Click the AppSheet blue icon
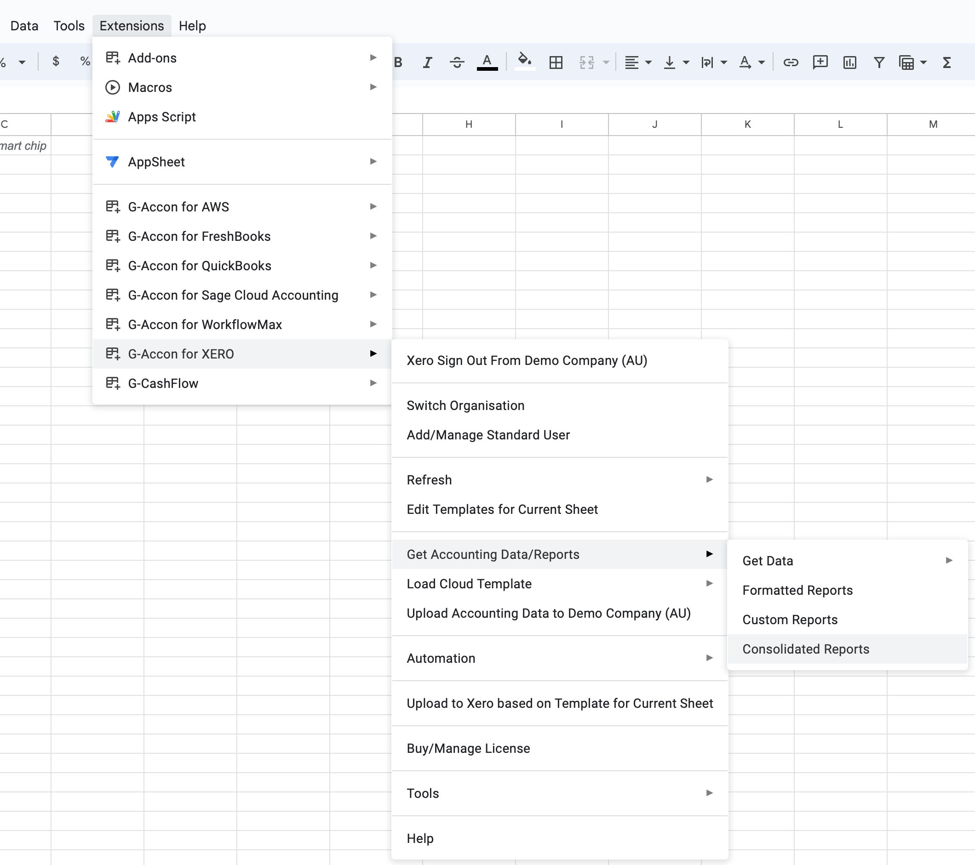 click(113, 162)
